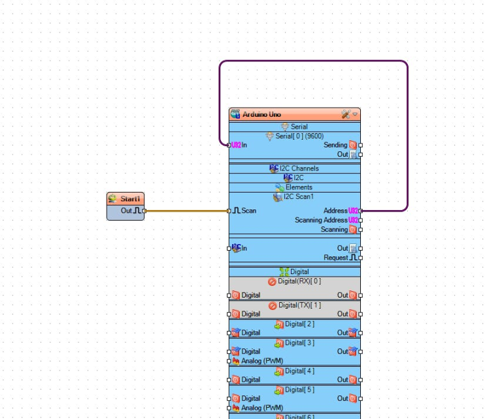
Task: Click the I2C Scan1 element icon
Action: (x=278, y=196)
